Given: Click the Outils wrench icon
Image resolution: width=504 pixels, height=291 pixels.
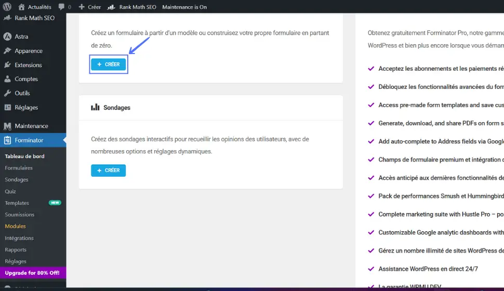Looking at the screenshot, I should (x=7, y=93).
